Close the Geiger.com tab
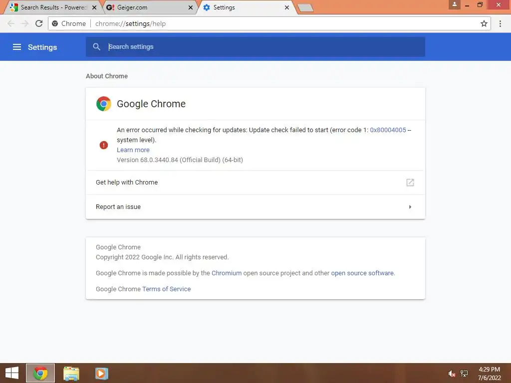Viewport: 511px width, 383px height. coord(191,7)
